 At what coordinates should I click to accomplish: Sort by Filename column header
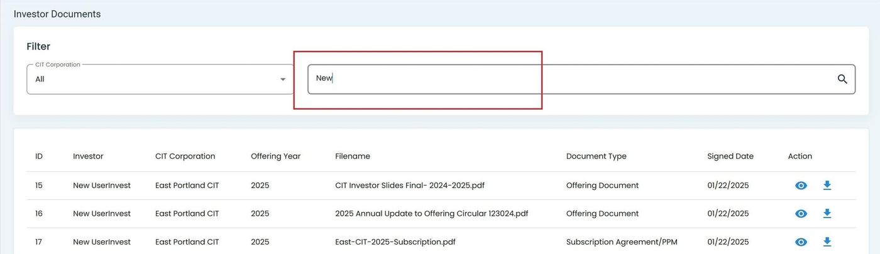[353, 156]
